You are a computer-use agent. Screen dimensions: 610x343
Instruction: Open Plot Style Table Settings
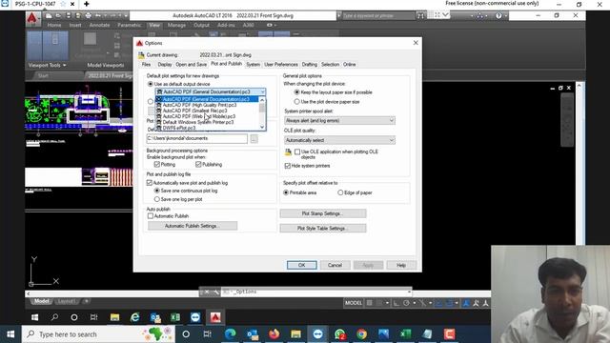pos(323,229)
